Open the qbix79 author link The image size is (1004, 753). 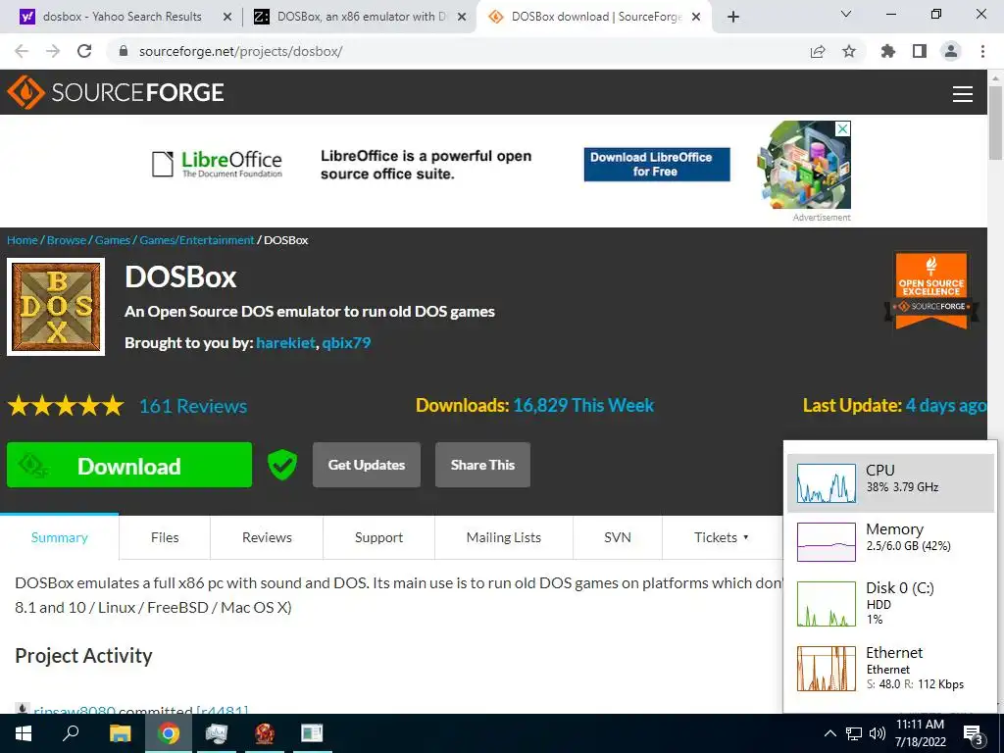pos(346,342)
